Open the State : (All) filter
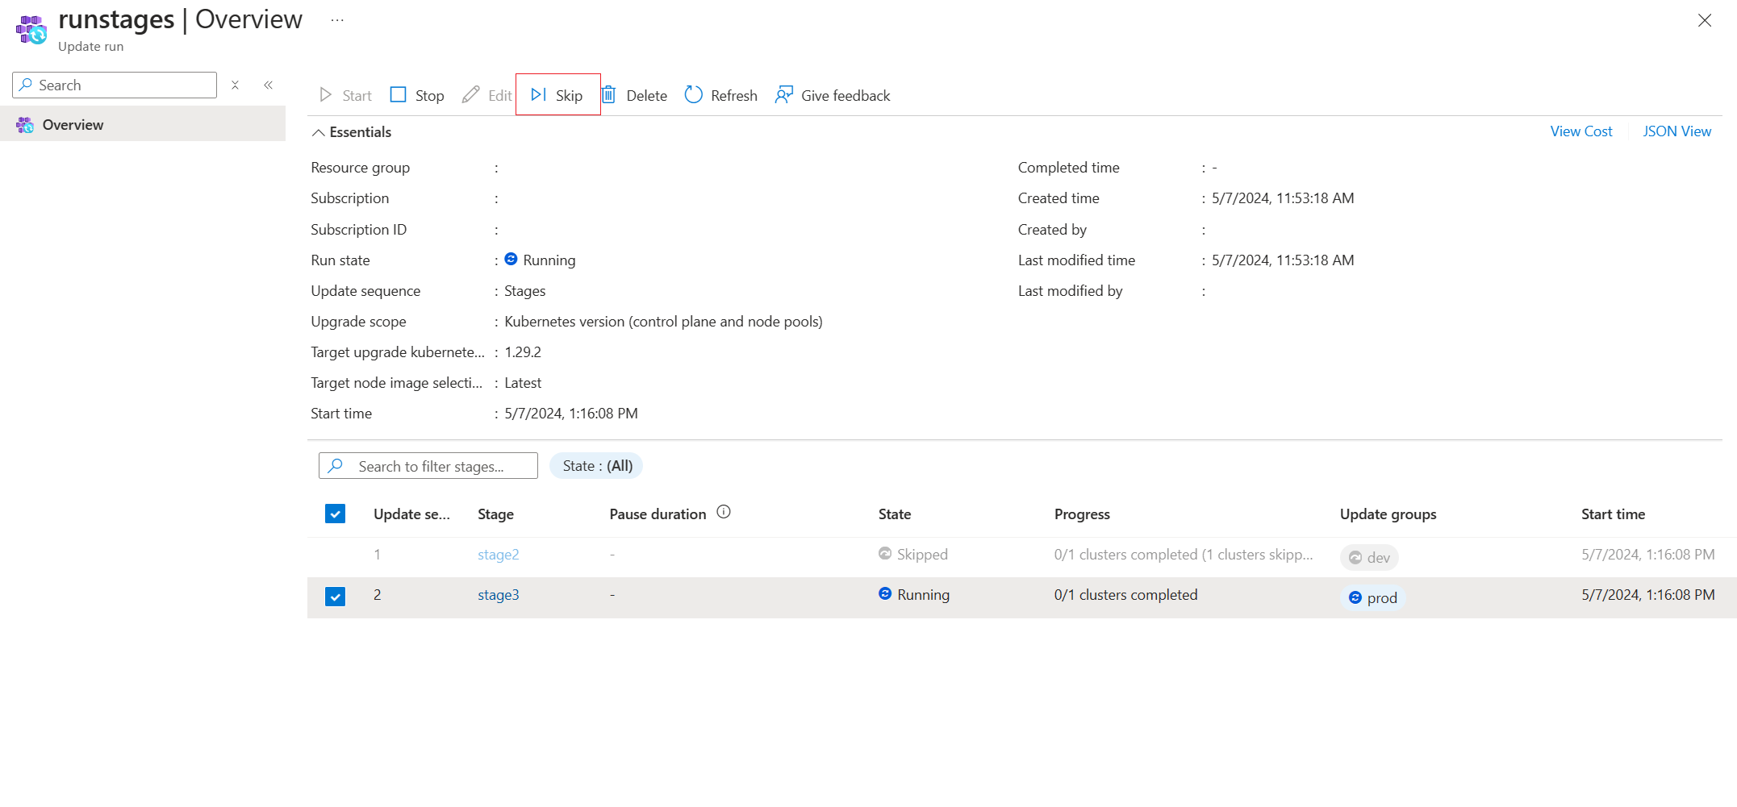This screenshot has height=807, width=1737. point(596,466)
